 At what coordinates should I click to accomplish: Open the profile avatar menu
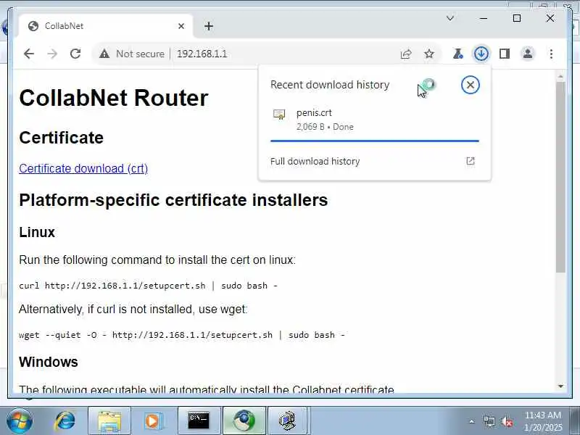528,54
